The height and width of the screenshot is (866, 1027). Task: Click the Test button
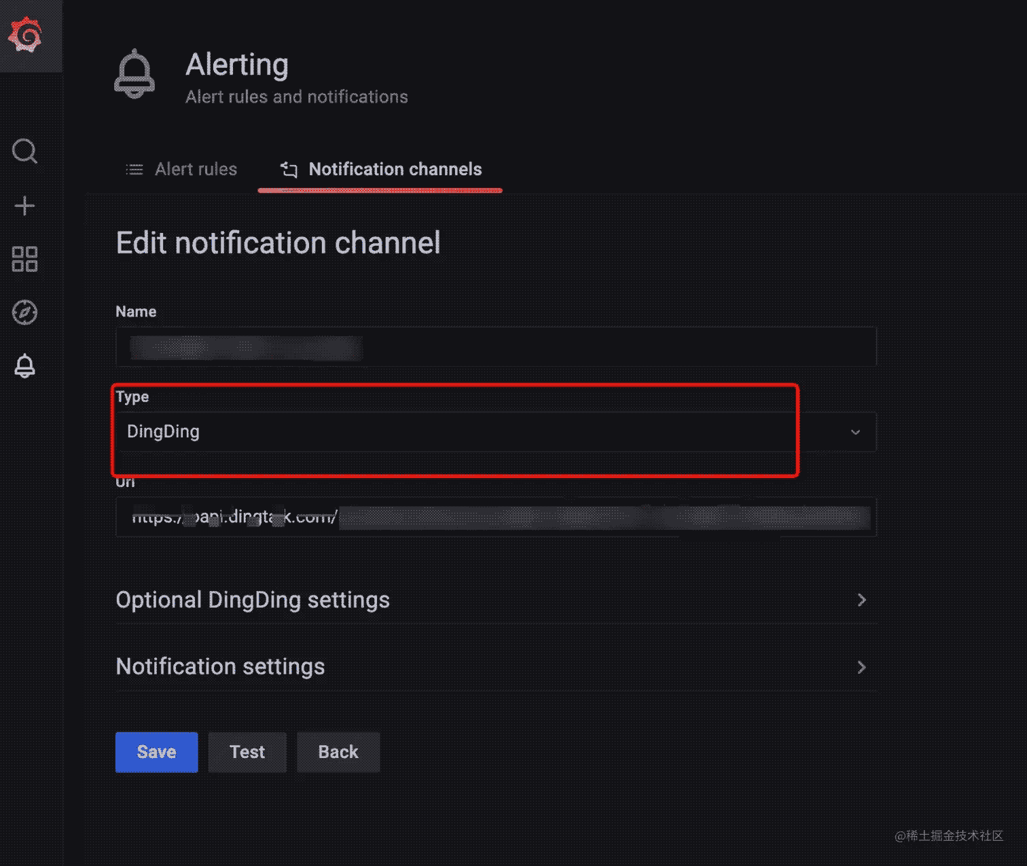tap(247, 752)
